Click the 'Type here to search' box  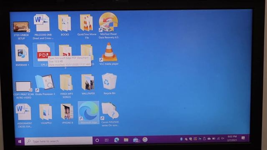pyautogui.click(x=58, y=141)
